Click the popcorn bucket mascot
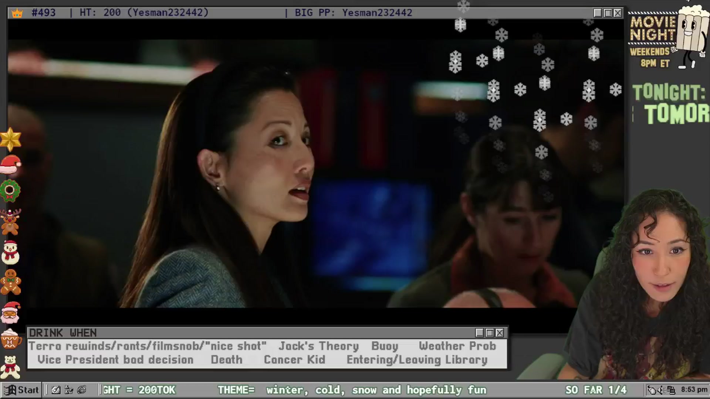The image size is (710, 399). coord(690,37)
